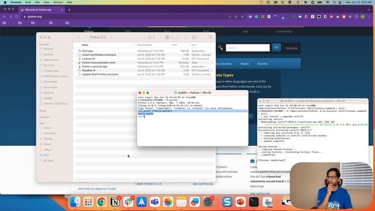Launch Google Chrome from the Dock
The width and height of the screenshot is (375, 211).
pyautogui.click(x=101, y=202)
